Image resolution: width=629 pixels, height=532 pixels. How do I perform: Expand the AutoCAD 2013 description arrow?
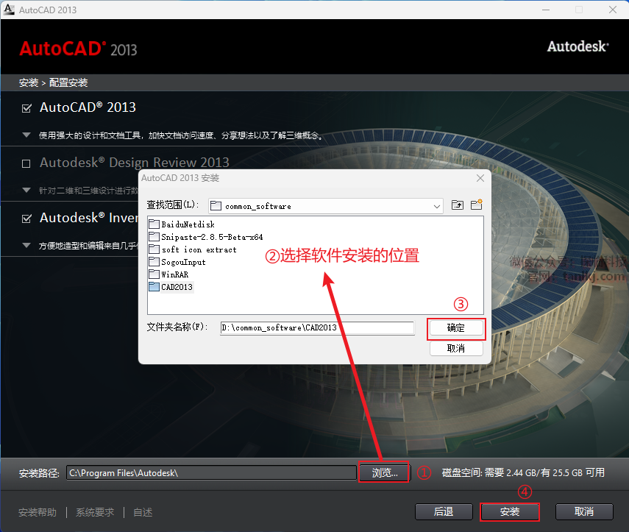pyautogui.click(x=26, y=135)
